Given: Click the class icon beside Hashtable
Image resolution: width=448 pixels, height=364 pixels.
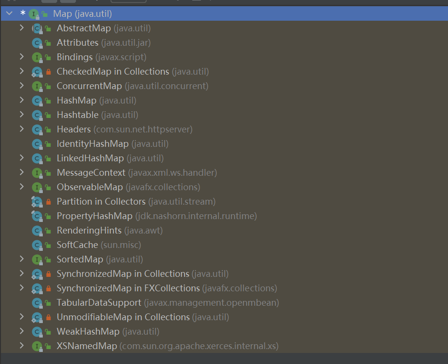Looking at the screenshot, I should click(37, 115).
